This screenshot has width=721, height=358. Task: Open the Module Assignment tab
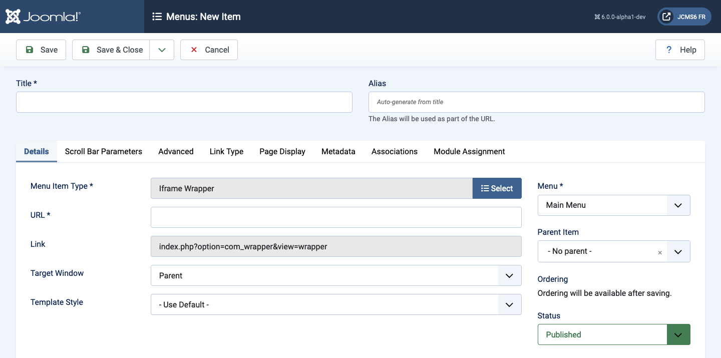(x=469, y=151)
